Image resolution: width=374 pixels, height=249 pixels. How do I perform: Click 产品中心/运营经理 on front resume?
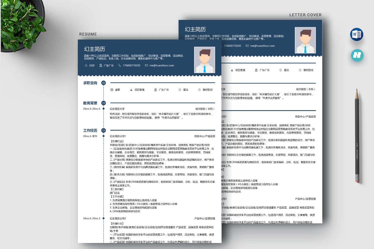click(204, 218)
